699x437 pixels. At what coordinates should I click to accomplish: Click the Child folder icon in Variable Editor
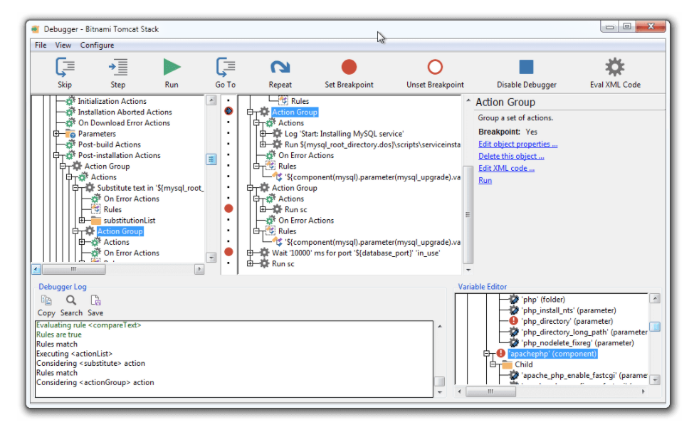click(x=507, y=364)
